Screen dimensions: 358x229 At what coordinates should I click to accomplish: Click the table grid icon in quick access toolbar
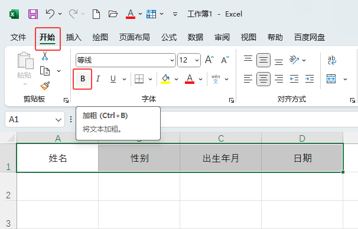(151, 14)
